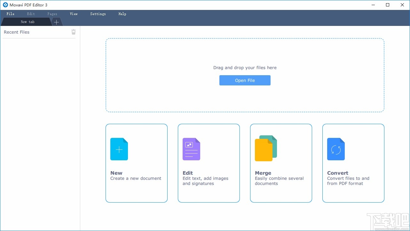Click 'Edit text, add images and signatures' description
The image size is (410, 231).
tap(206, 181)
